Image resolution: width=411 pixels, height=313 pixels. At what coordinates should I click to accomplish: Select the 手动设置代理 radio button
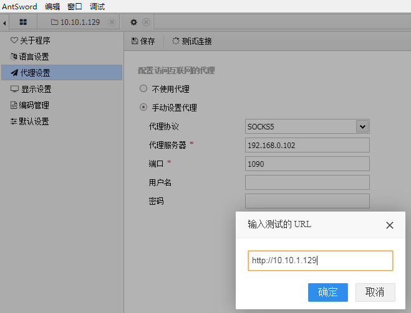tap(143, 107)
